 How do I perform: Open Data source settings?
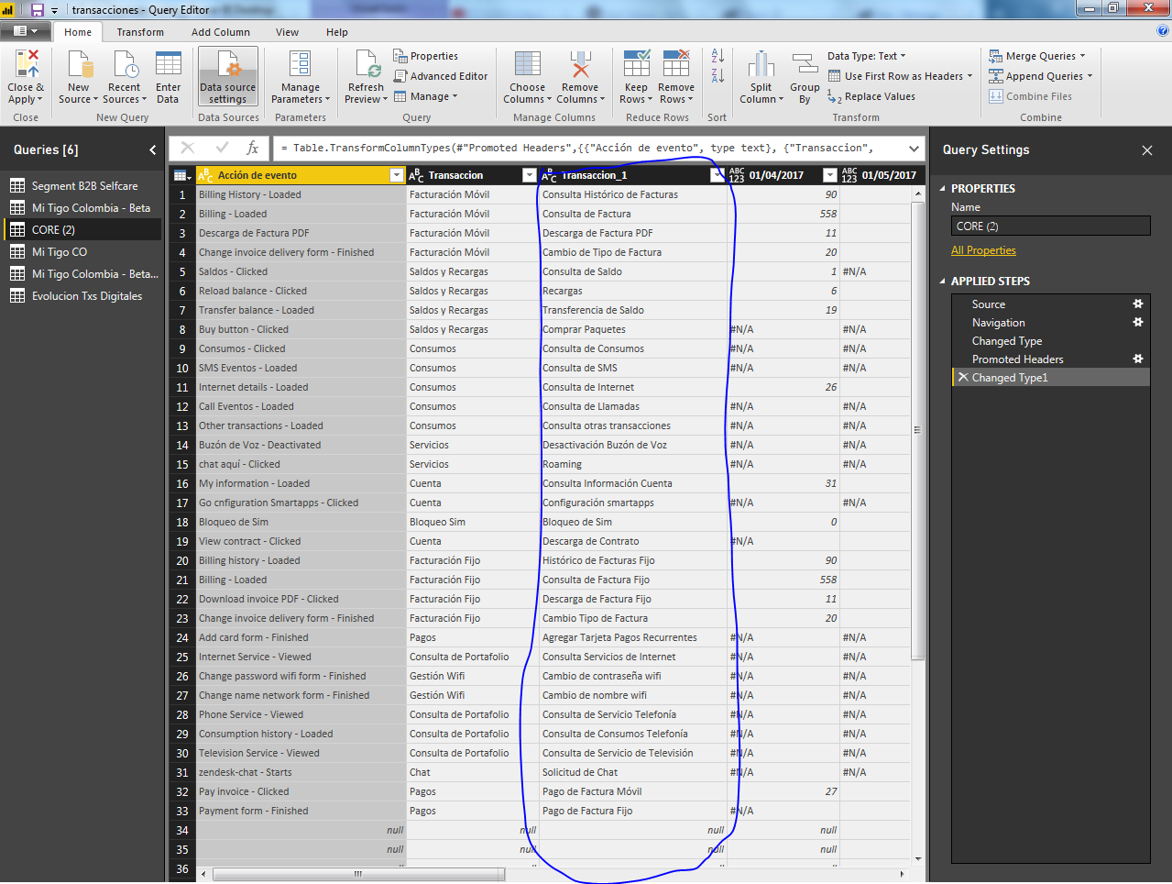pos(228,77)
